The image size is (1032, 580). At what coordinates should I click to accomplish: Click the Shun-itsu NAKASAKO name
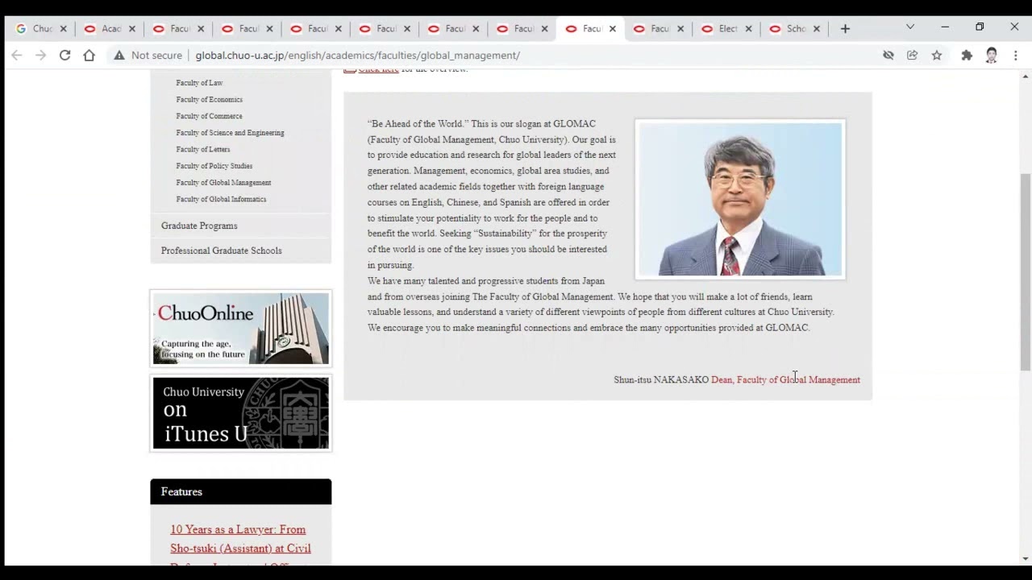pyautogui.click(x=661, y=379)
